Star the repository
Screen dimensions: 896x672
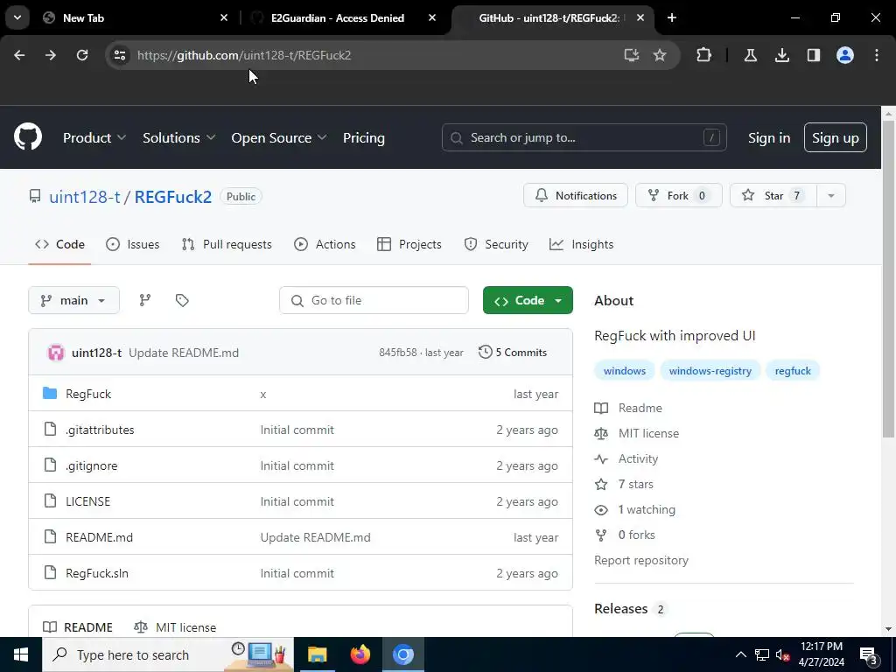click(773, 195)
